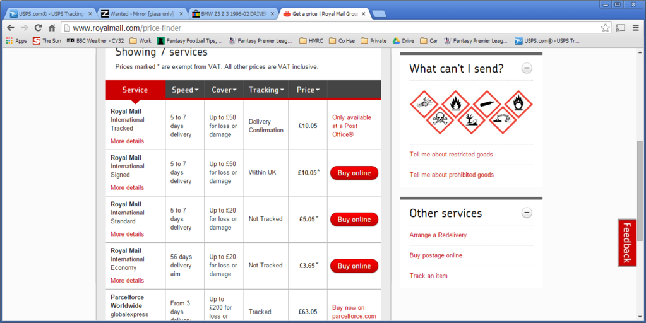The image size is (646, 323).
Task: Switch to Wanted - Mirror tab
Action: tap(142, 14)
